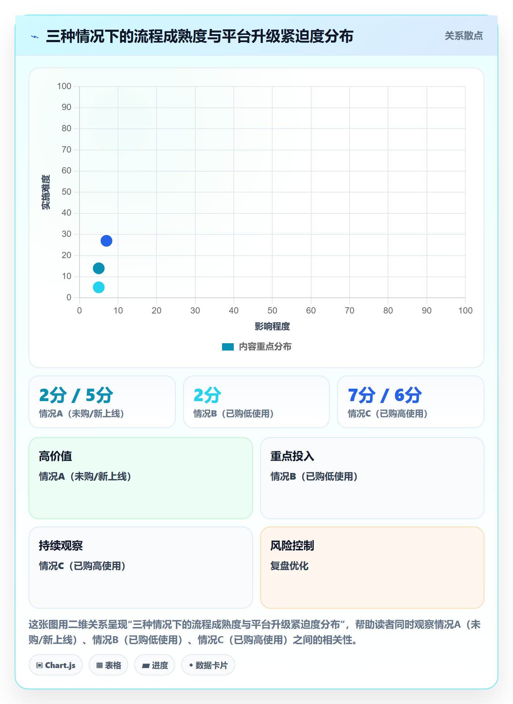Click the teal legend color box
This screenshot has height=704, width=513.
pyautogui.click(x=228, y=347)
